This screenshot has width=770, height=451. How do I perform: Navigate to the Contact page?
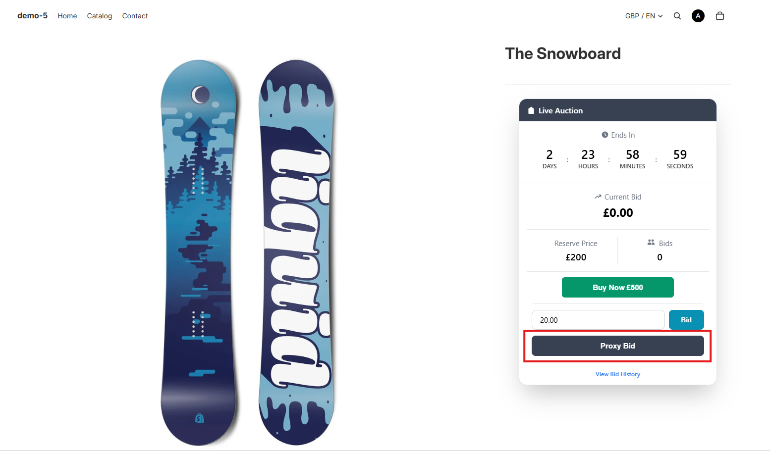[x=135, y=16]
